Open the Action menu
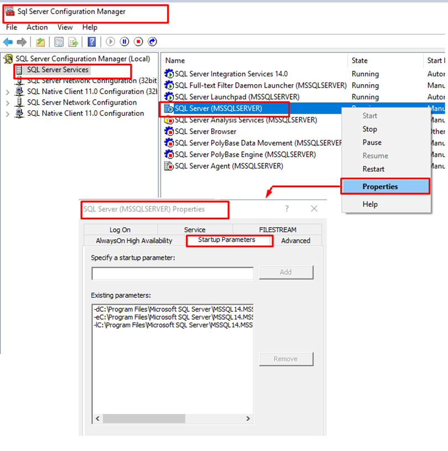Image resolution: width=448 pixels, height=451 pixels. click(x=37, y=27)
